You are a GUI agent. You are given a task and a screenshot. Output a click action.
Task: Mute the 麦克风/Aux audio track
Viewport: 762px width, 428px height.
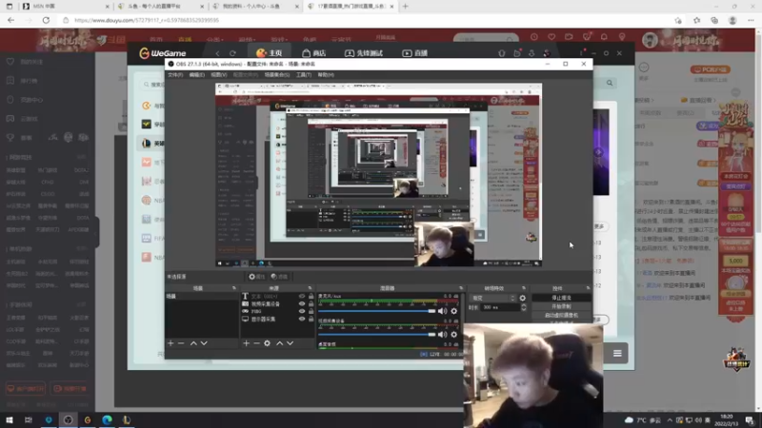point(442,311)
